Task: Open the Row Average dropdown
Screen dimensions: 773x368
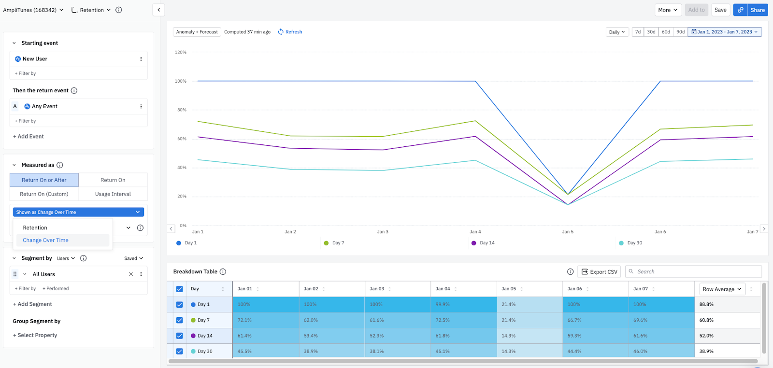Action: click(x=722, y=289)
